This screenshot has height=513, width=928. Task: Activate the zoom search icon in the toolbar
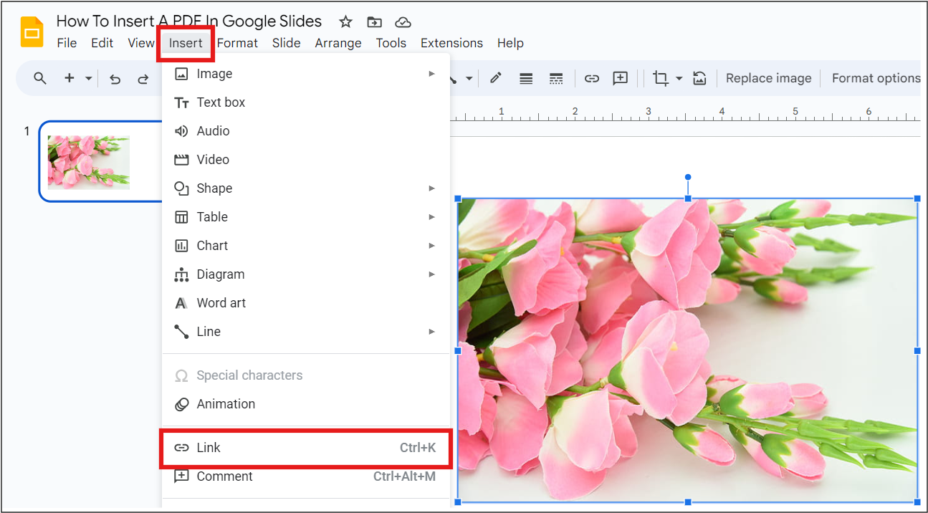point(39,78)
